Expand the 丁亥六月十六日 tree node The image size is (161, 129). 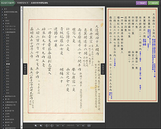3,26
